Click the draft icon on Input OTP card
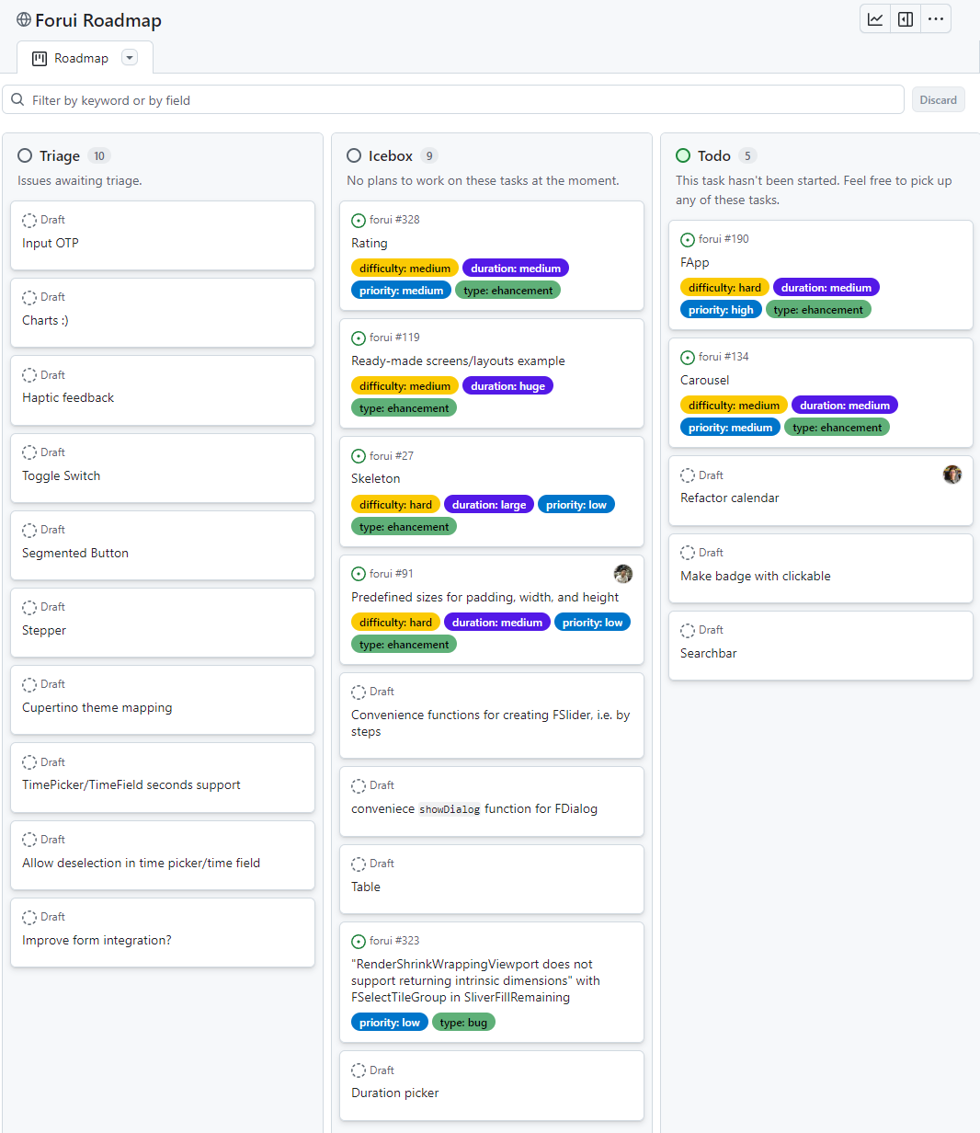Image resolution: width=980 pixels, height=1133 pixels. click(29, 221)
